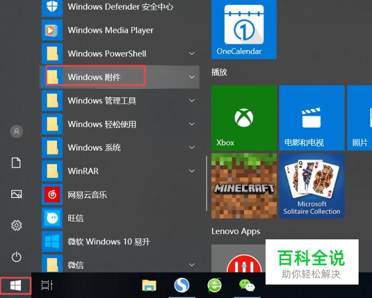The image size is (372, 298).
Task: Click the 'Windows PowerShell' label
Action: tap(107, 54)
